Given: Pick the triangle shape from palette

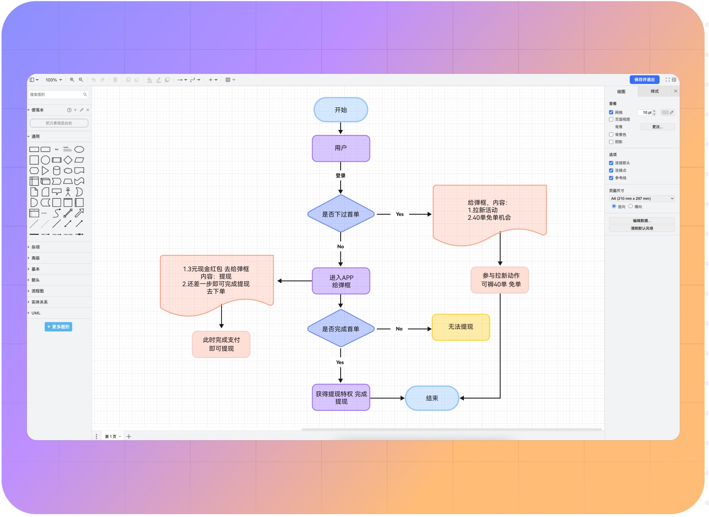Looking at the screenshot, I should click(x=45, y=171).
